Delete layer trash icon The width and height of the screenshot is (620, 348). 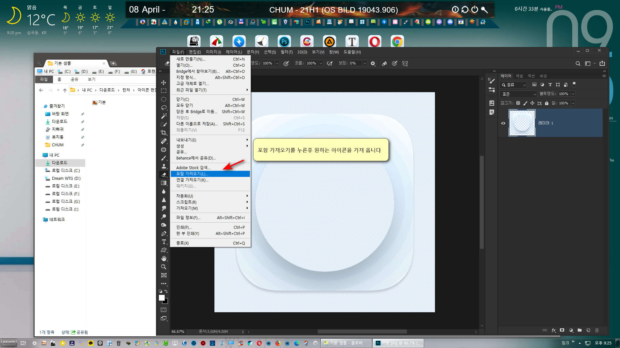[x=597, y=330]
